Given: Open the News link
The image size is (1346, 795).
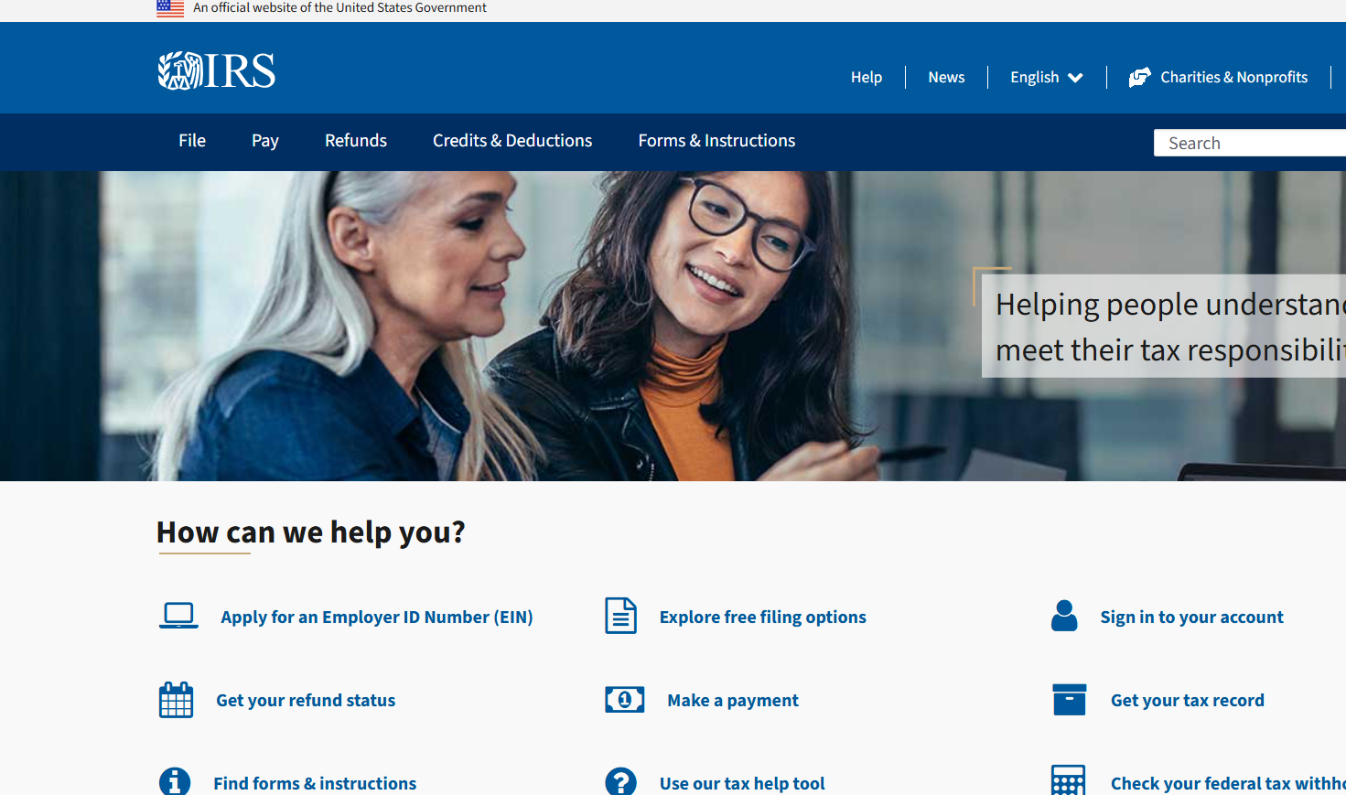Looking at the screenshot, I should click(946, 78).
